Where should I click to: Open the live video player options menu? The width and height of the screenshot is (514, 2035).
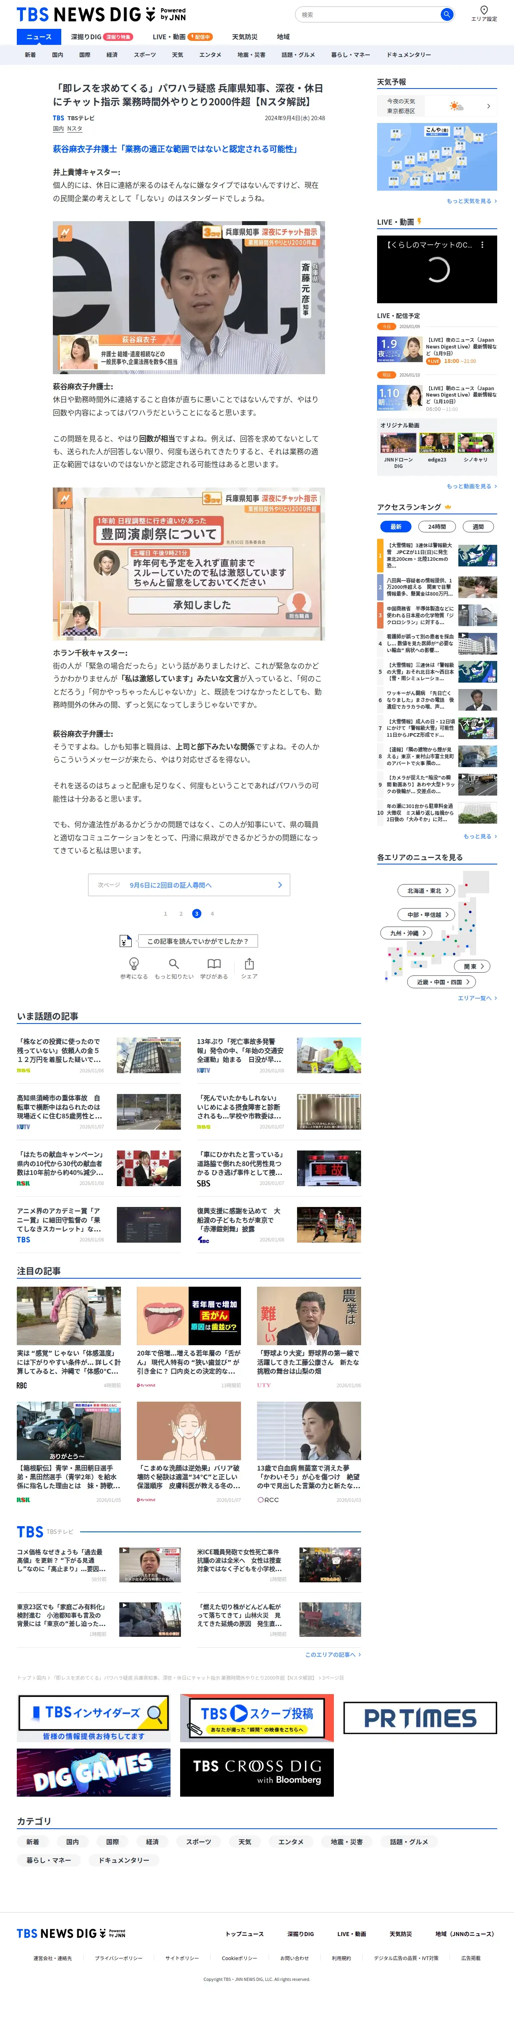coord(482,245)
